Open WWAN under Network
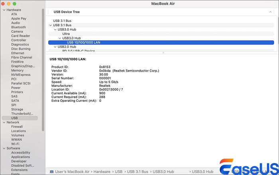 tap(16, 140)
